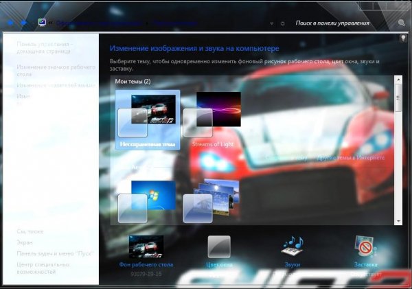Click the Personalization monitor icon in address bar
The height and width of the screenshot is (289, 412).
42,23
